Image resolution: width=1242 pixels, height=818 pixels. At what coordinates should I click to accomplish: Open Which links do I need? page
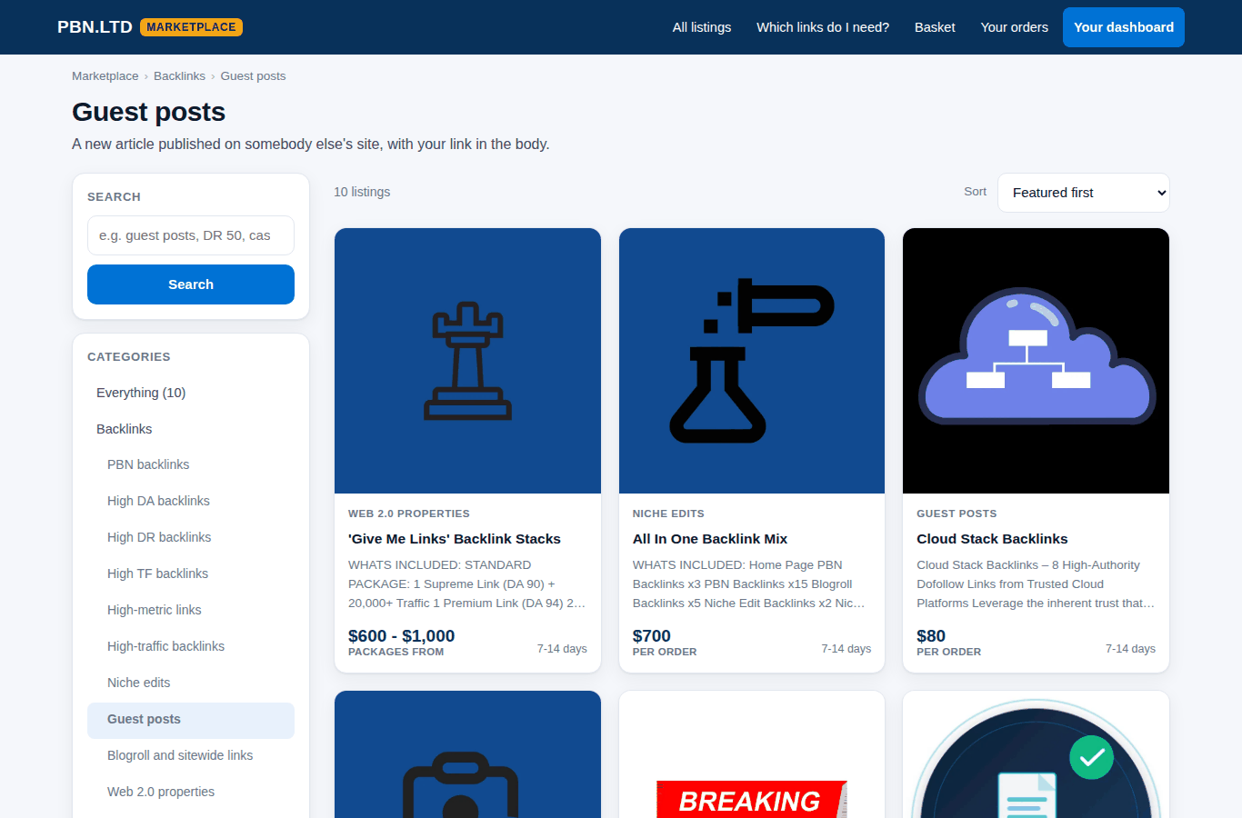pos(823,27)
